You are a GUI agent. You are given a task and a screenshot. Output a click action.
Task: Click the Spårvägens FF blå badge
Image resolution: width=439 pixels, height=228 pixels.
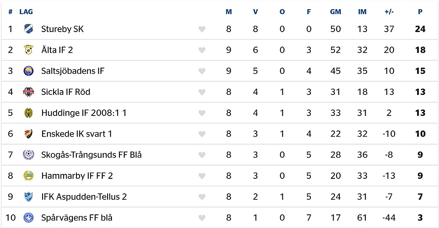point(28,217)
